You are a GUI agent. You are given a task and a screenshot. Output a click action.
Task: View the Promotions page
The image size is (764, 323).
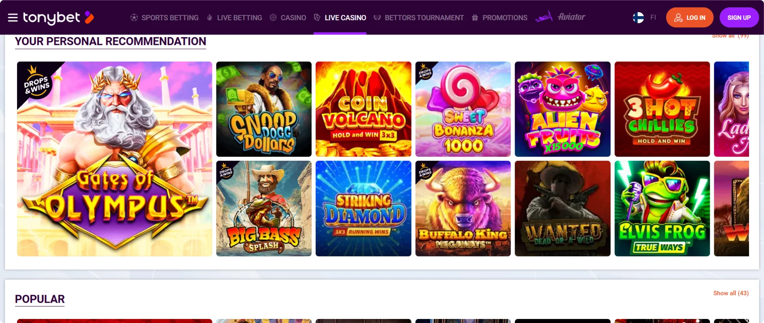coord(500,18)
